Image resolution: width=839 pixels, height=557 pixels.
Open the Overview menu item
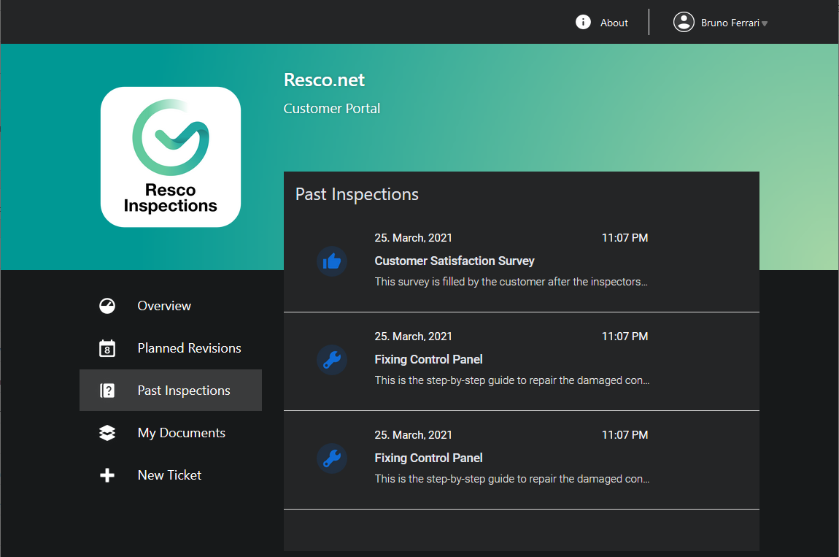(171, 306)
